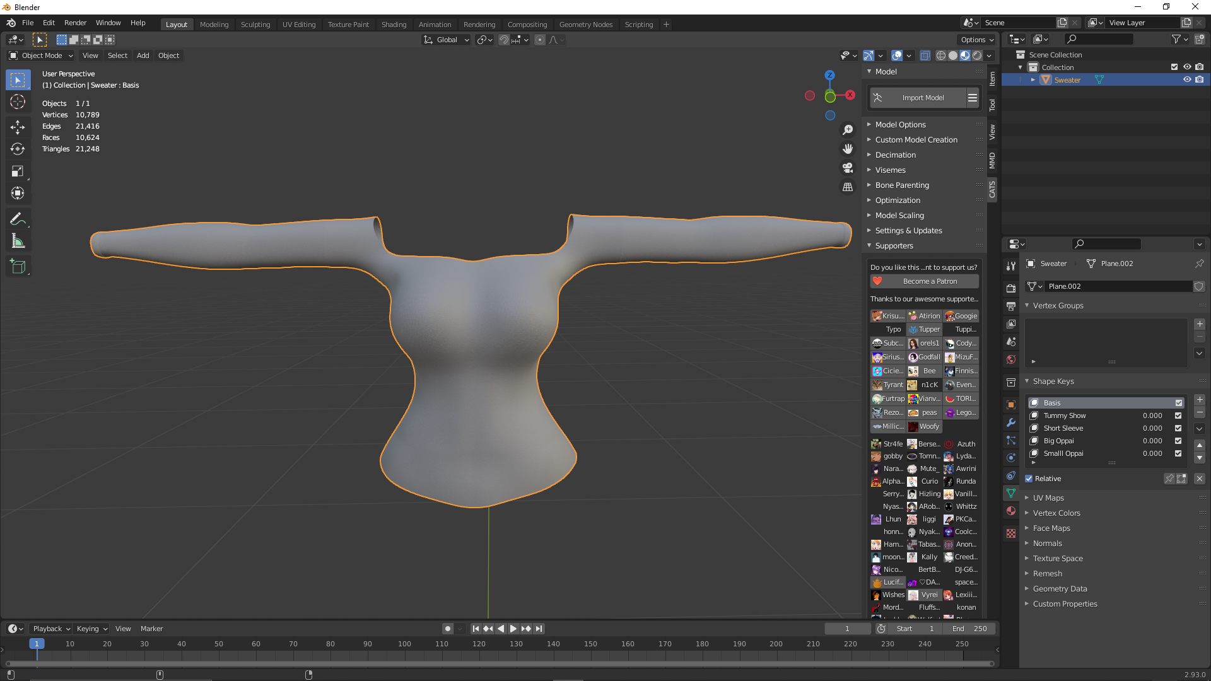Expand the UV Maps section
The width and height of the screenshot is (1211, 681).
coord(1048,498)
